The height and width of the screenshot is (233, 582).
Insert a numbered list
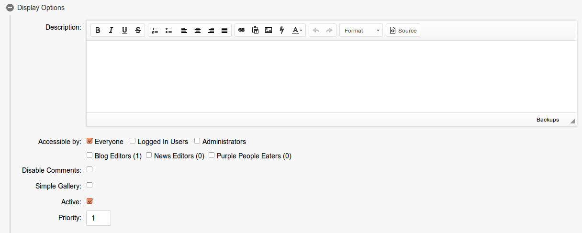click(155, 31)
